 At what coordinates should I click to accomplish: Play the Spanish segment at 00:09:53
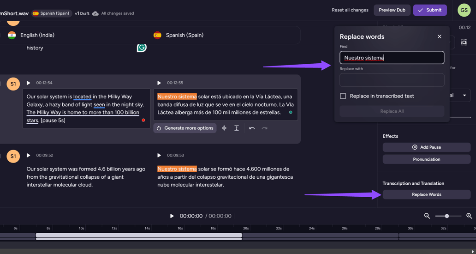pos(159,156)
